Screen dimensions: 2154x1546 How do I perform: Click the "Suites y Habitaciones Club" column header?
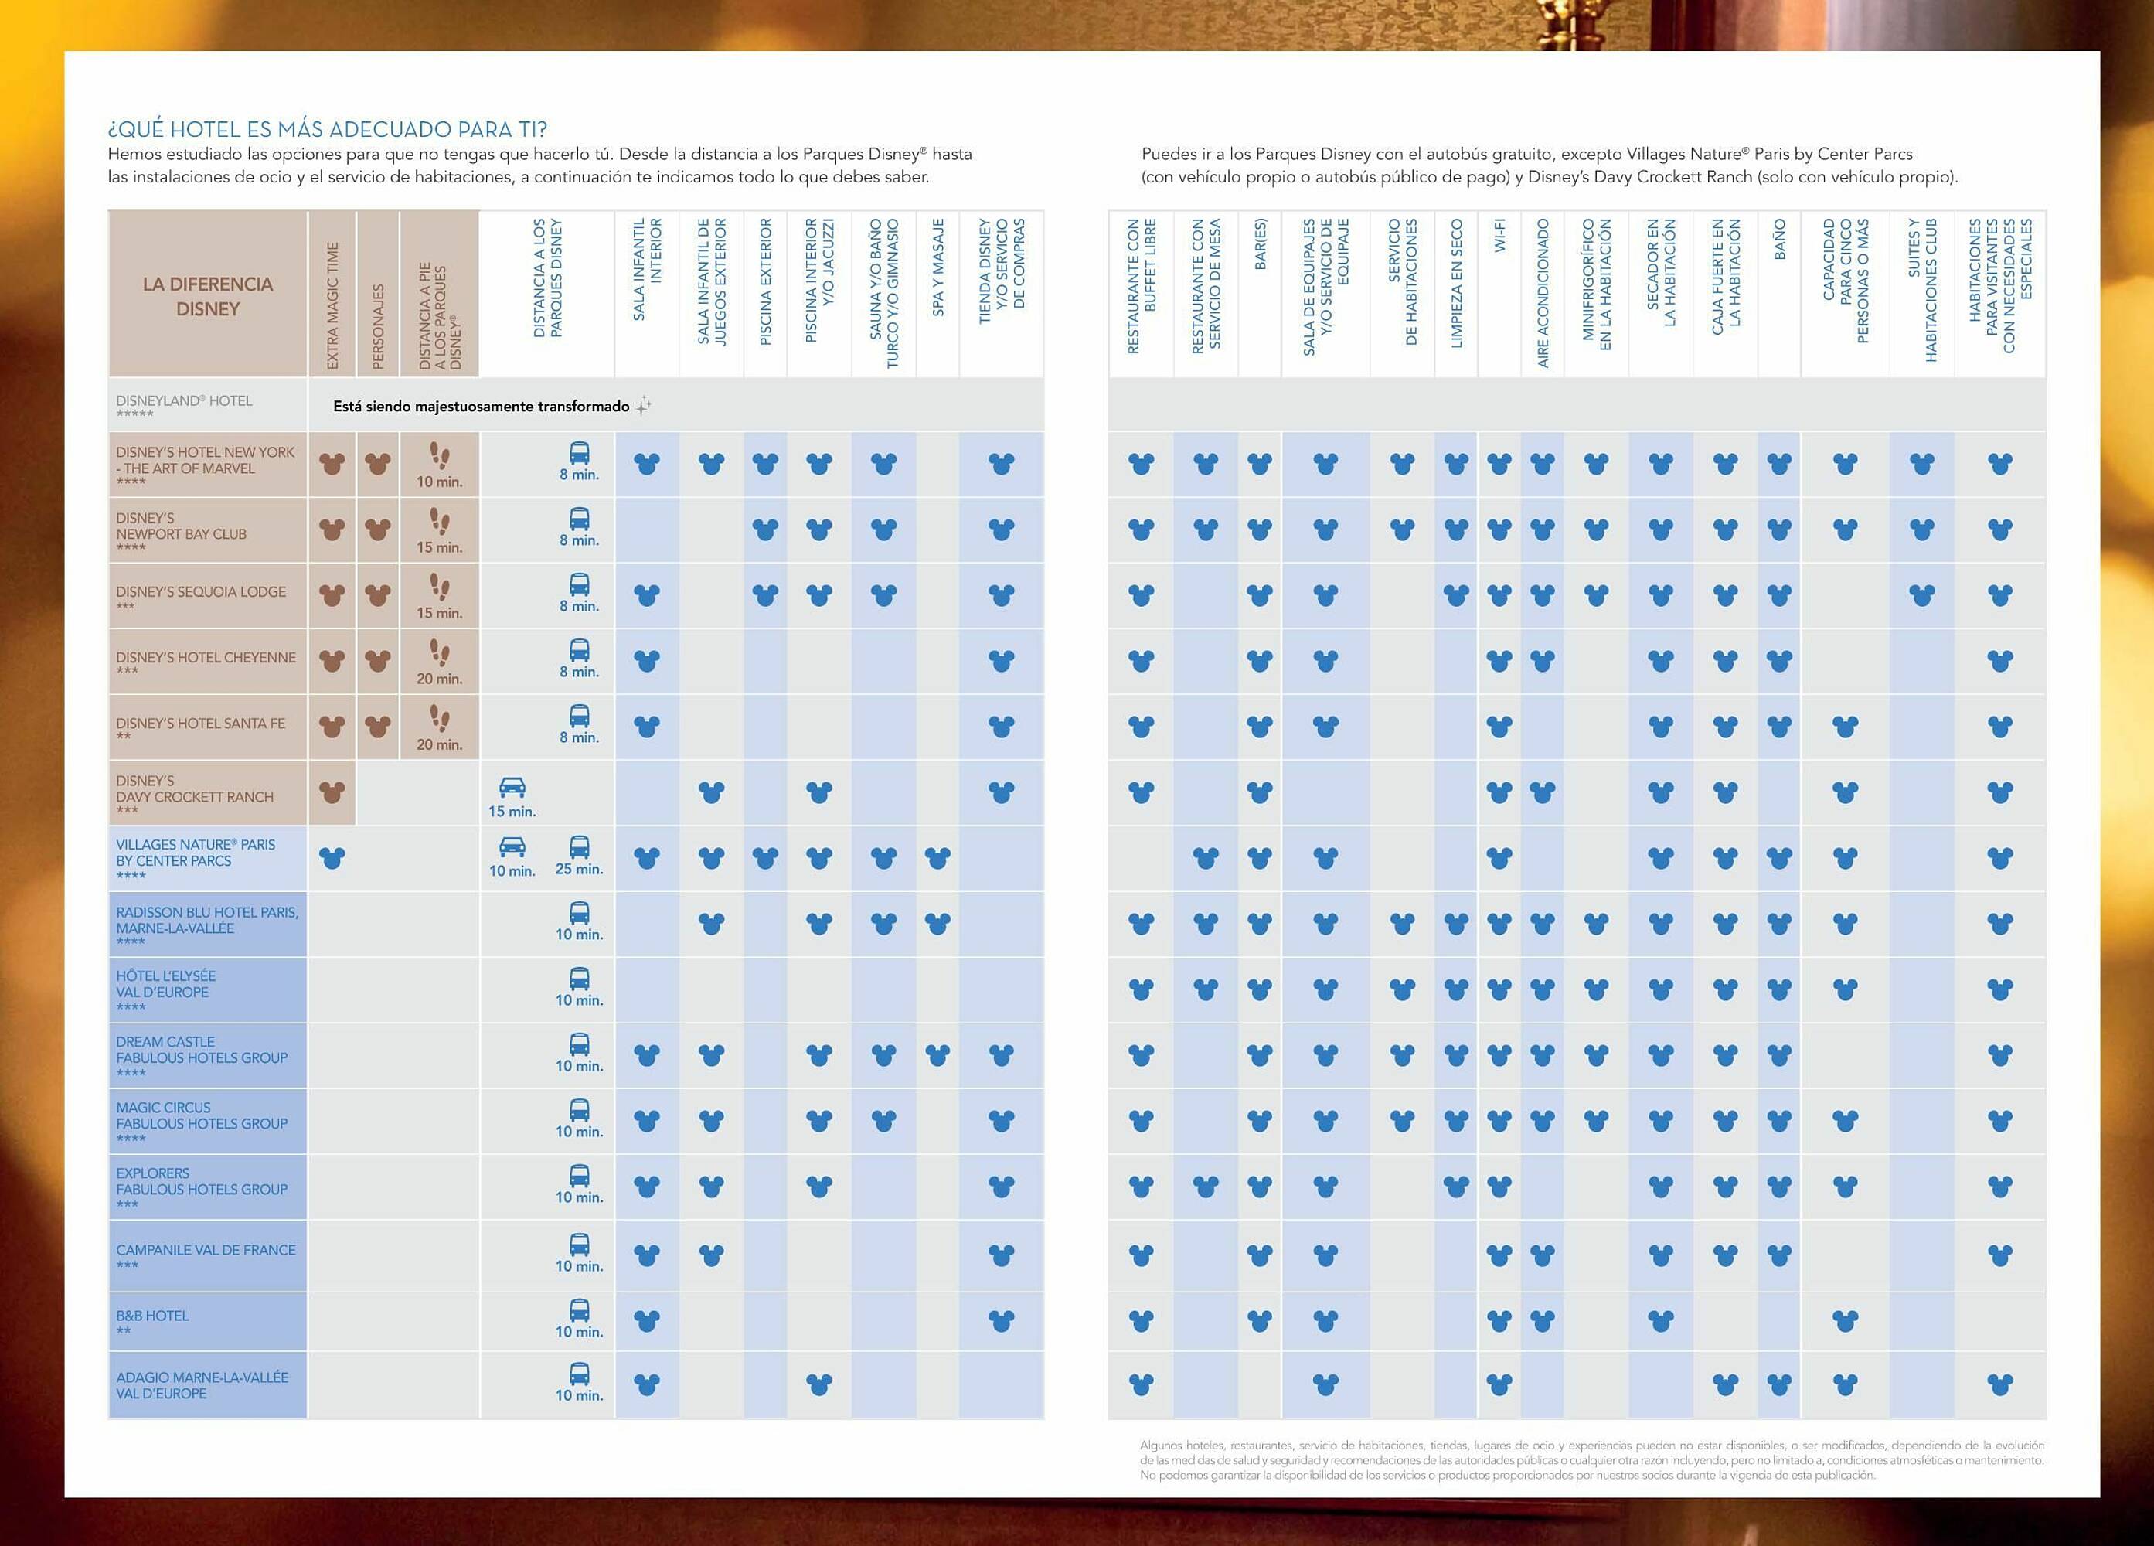pos(1922,291)
